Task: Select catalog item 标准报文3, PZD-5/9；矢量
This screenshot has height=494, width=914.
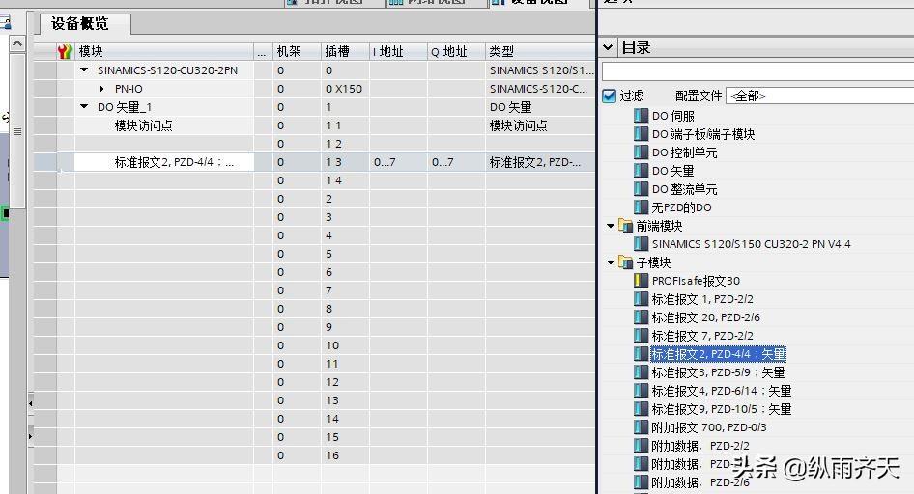Action: coord(718,372)
